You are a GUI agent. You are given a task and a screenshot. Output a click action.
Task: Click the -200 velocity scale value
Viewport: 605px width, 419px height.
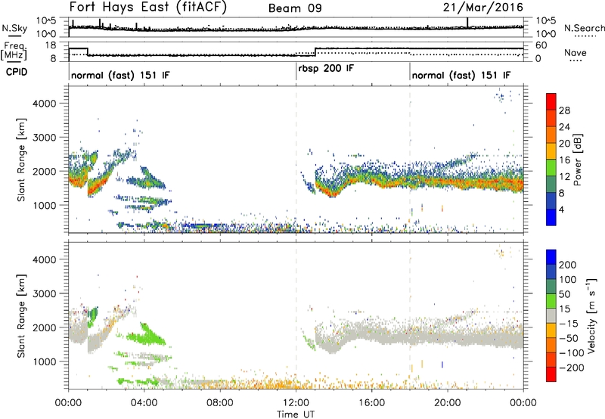click(x=572, y=368)
